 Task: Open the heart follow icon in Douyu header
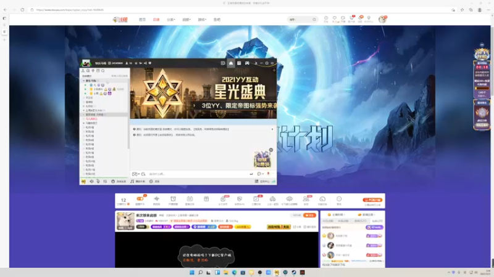click(x=335, y=18)
